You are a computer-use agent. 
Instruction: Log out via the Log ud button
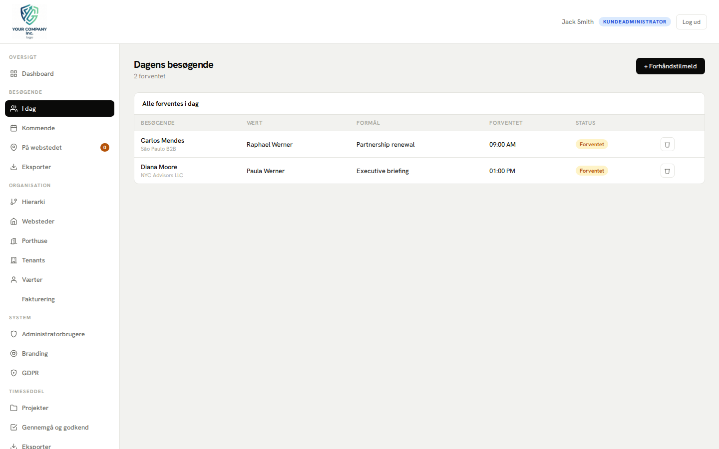[x=691, y=21]
